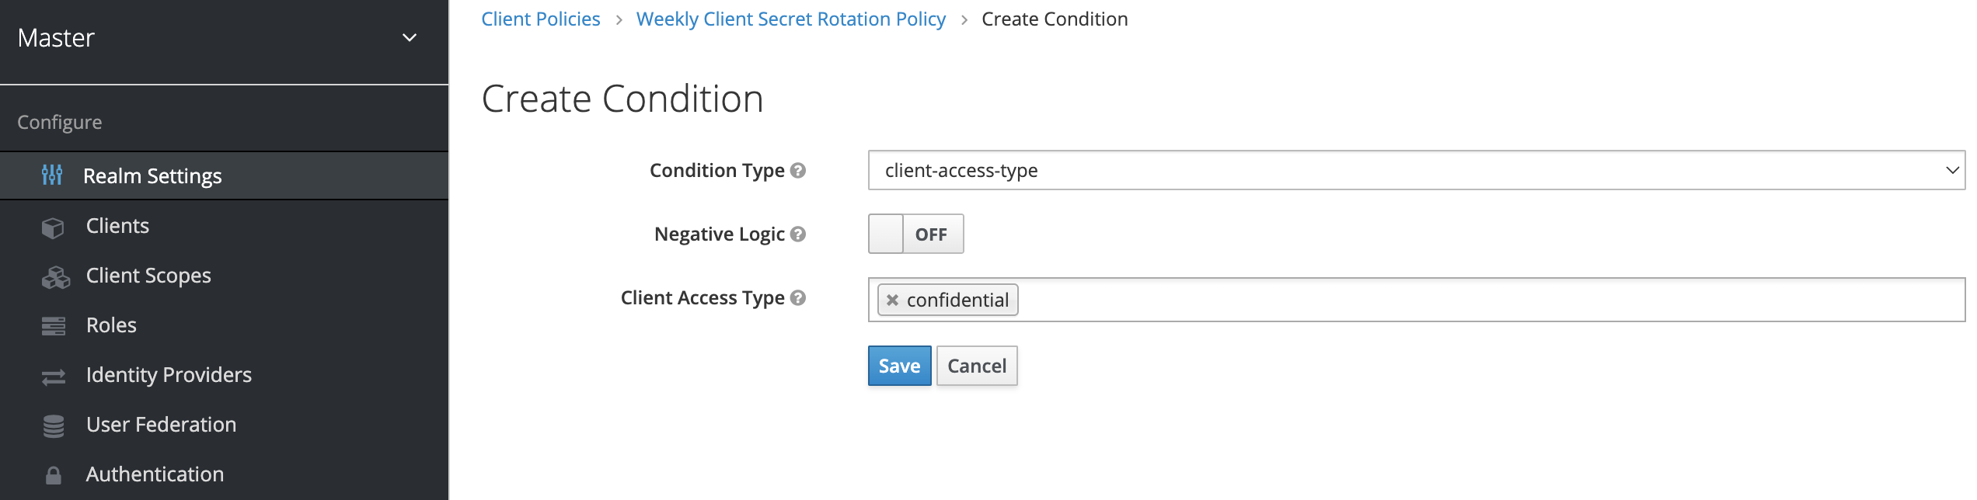The height and width of the screenshot is (500, 1977).
Task: Click inside the Client Access Type field
Action: coord(1416,300)
